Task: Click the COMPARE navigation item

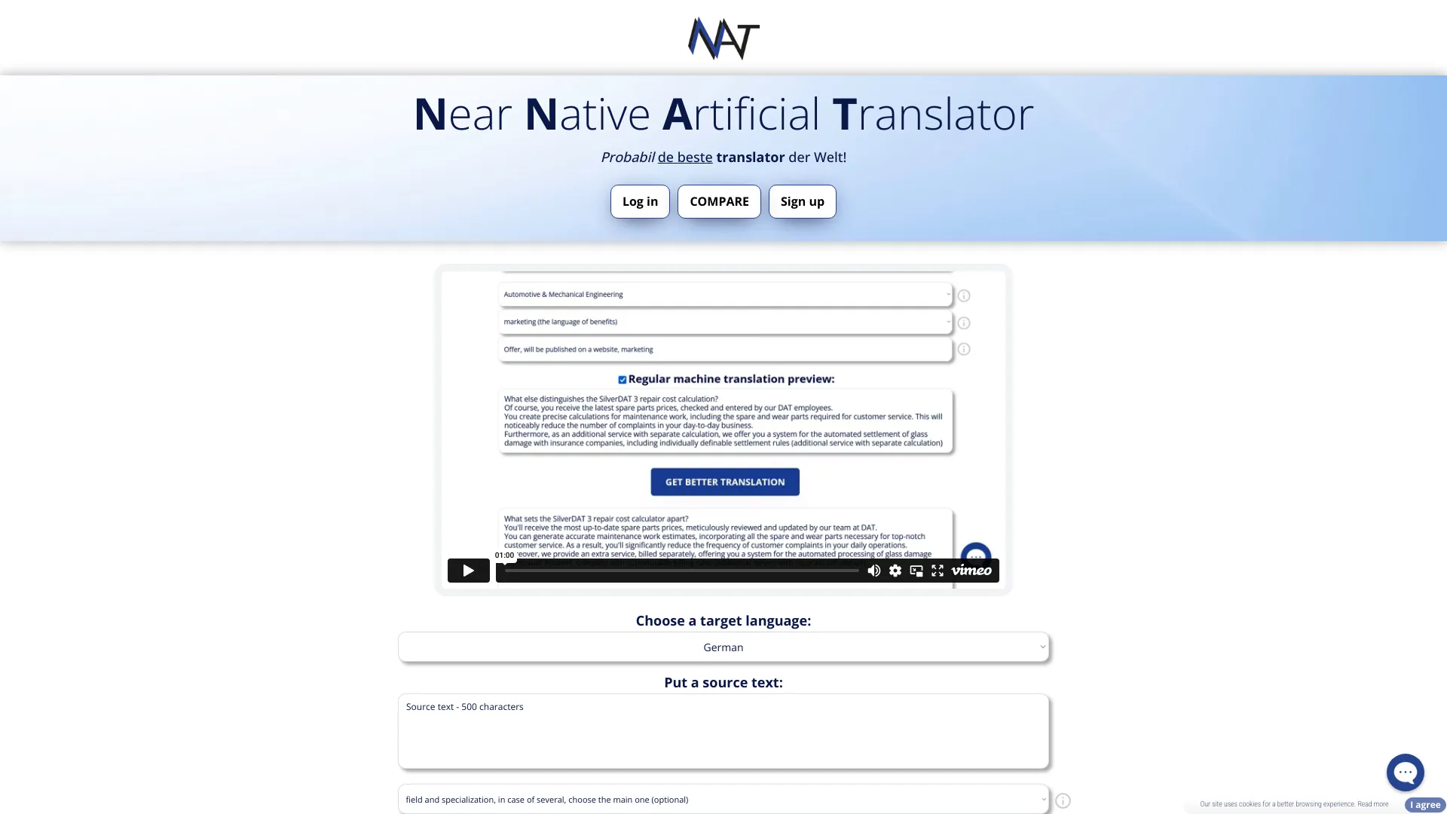Action: pos(720,200)
